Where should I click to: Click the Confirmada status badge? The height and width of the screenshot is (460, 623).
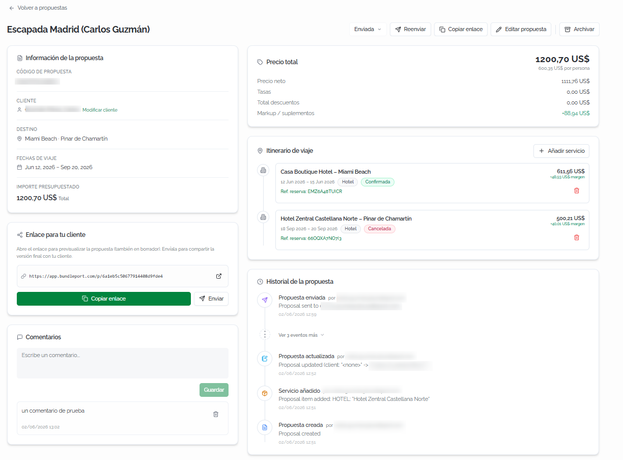tap(378, 182)
